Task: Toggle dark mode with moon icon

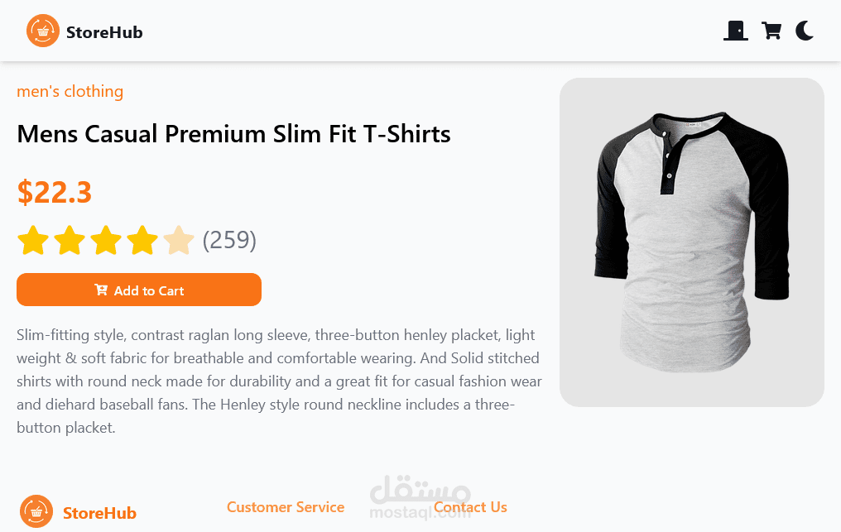Action: pos(805,31)
